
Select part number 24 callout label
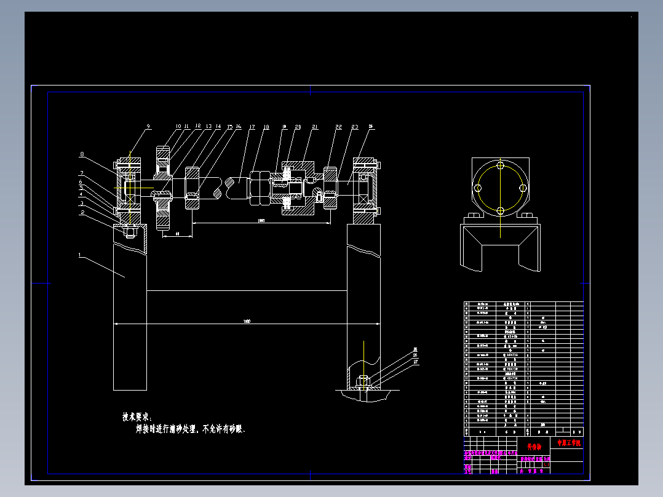click(371, 126)
